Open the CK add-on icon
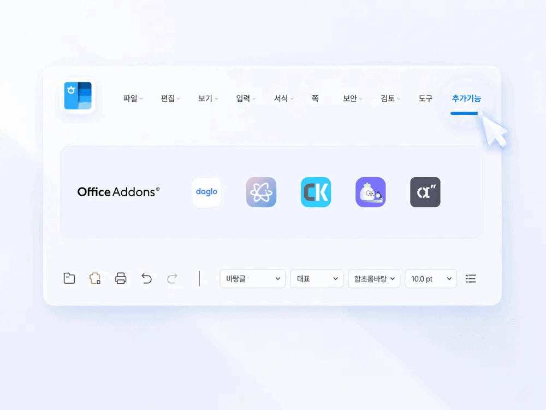 [316, 192]
